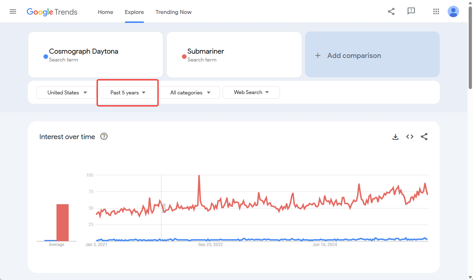Change the Past 5 years time range
The image size is (473, 280).
127,92
